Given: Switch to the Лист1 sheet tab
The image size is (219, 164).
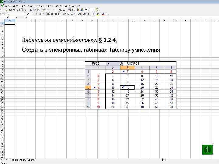Looking at the screenshot, I should pyautogui.click(x=15, y=160).
